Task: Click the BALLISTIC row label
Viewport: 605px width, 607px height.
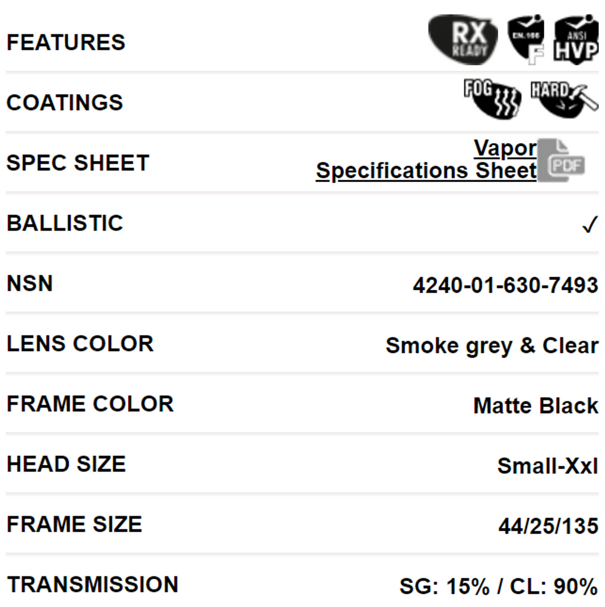Action: (65, 223)
